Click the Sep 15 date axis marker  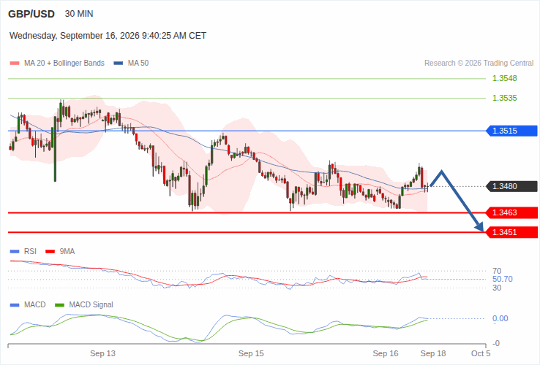tap(251, 353)
